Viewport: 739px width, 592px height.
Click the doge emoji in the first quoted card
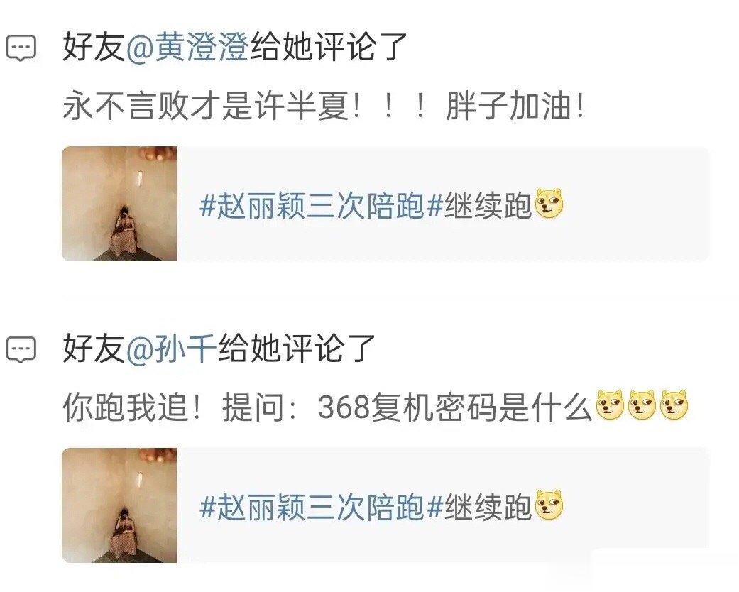[549, 204]
